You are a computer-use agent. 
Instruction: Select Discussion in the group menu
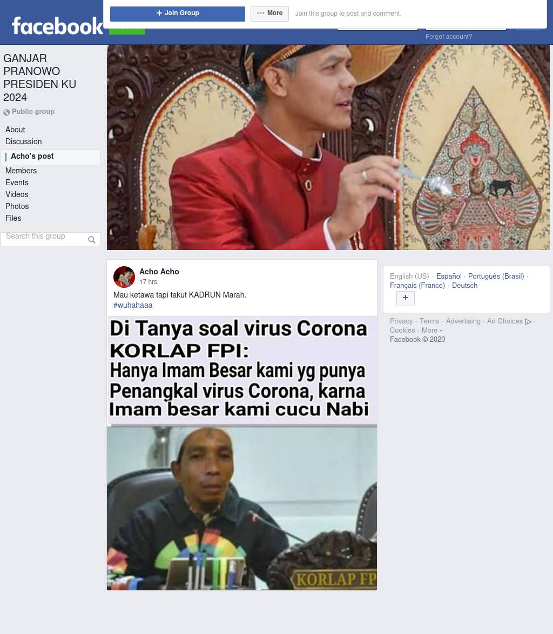tap(23, 141)
